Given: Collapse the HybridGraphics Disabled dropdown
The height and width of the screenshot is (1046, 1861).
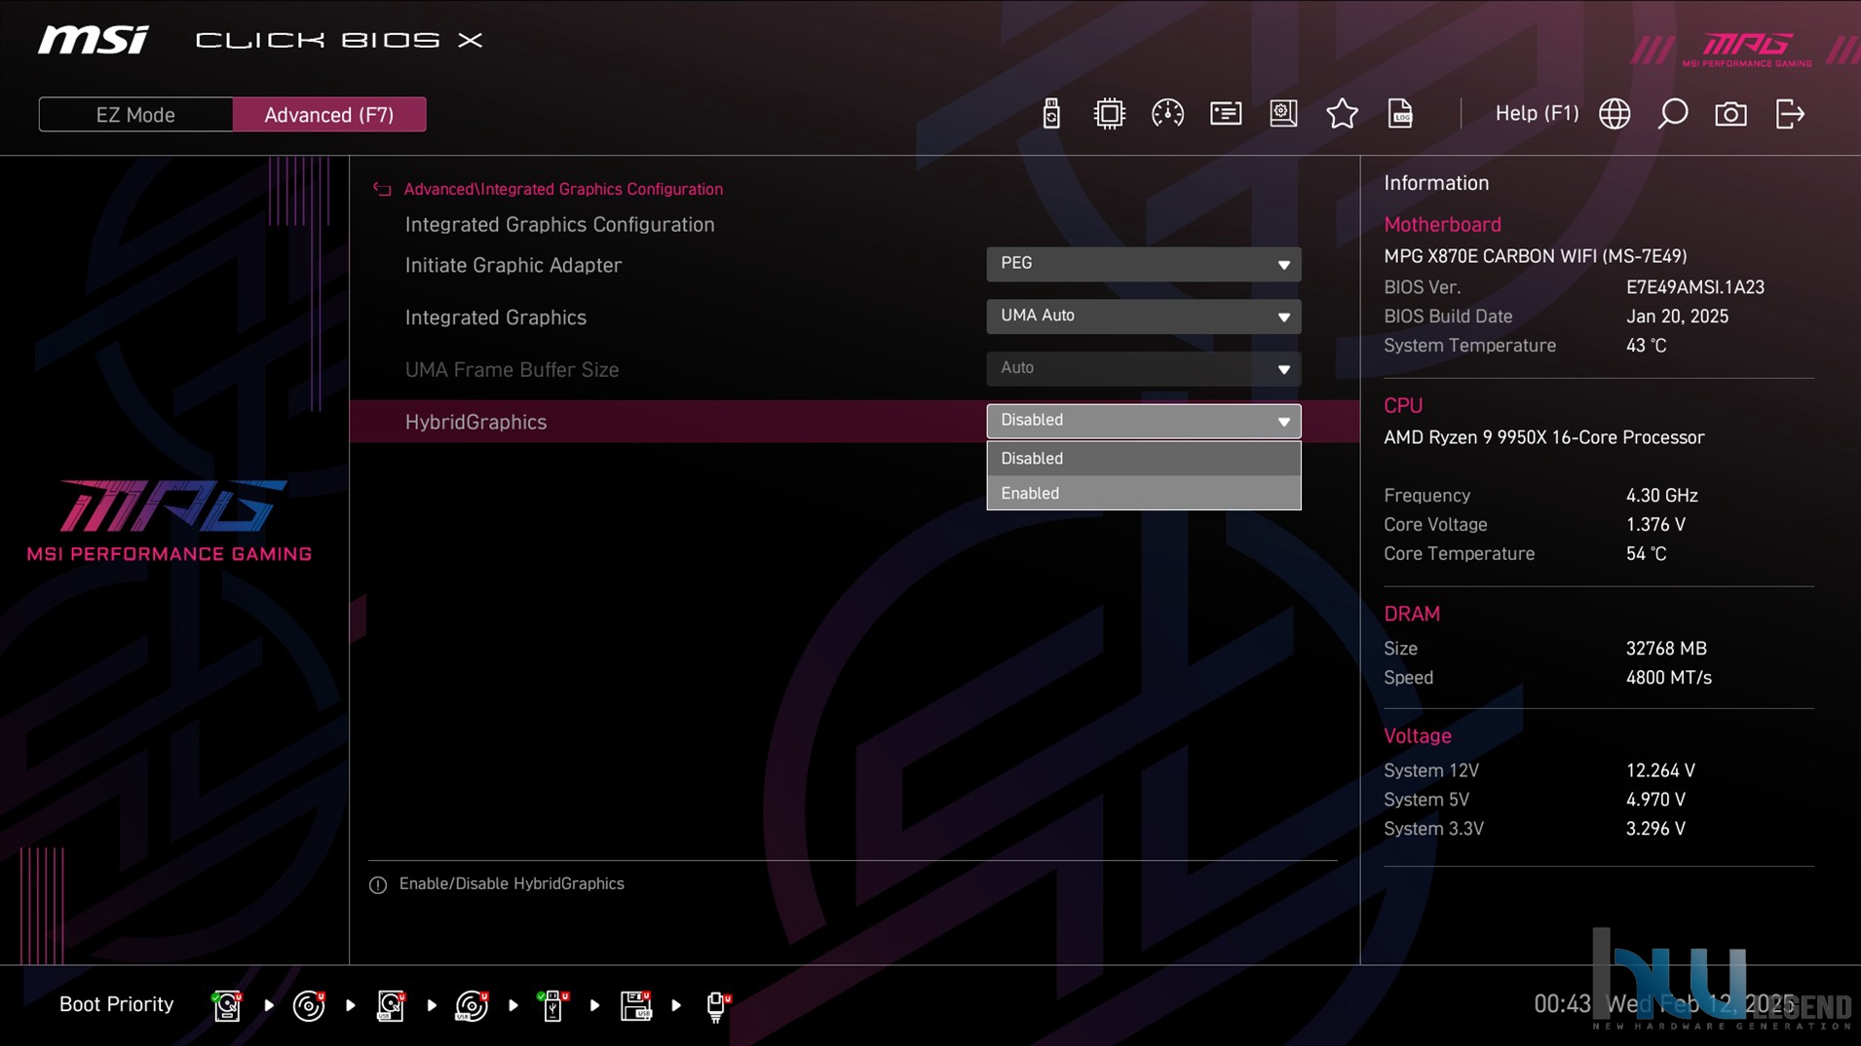Looking at the screenshot, I should (1143, 421).
